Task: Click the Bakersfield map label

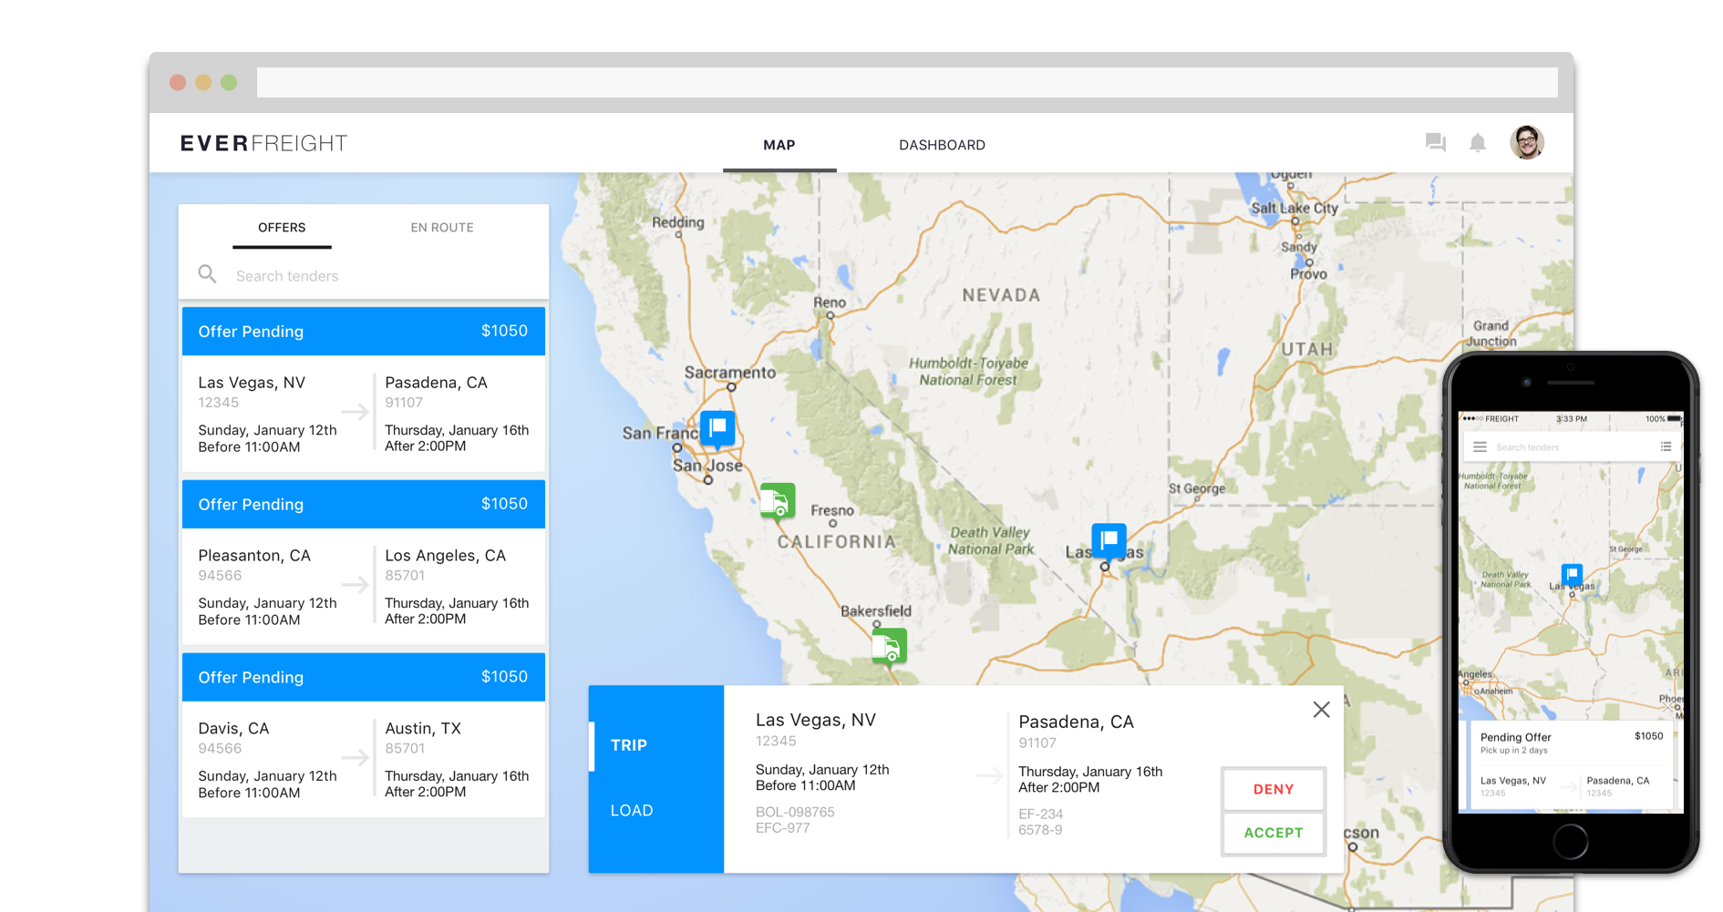Action: coord(875,610)
